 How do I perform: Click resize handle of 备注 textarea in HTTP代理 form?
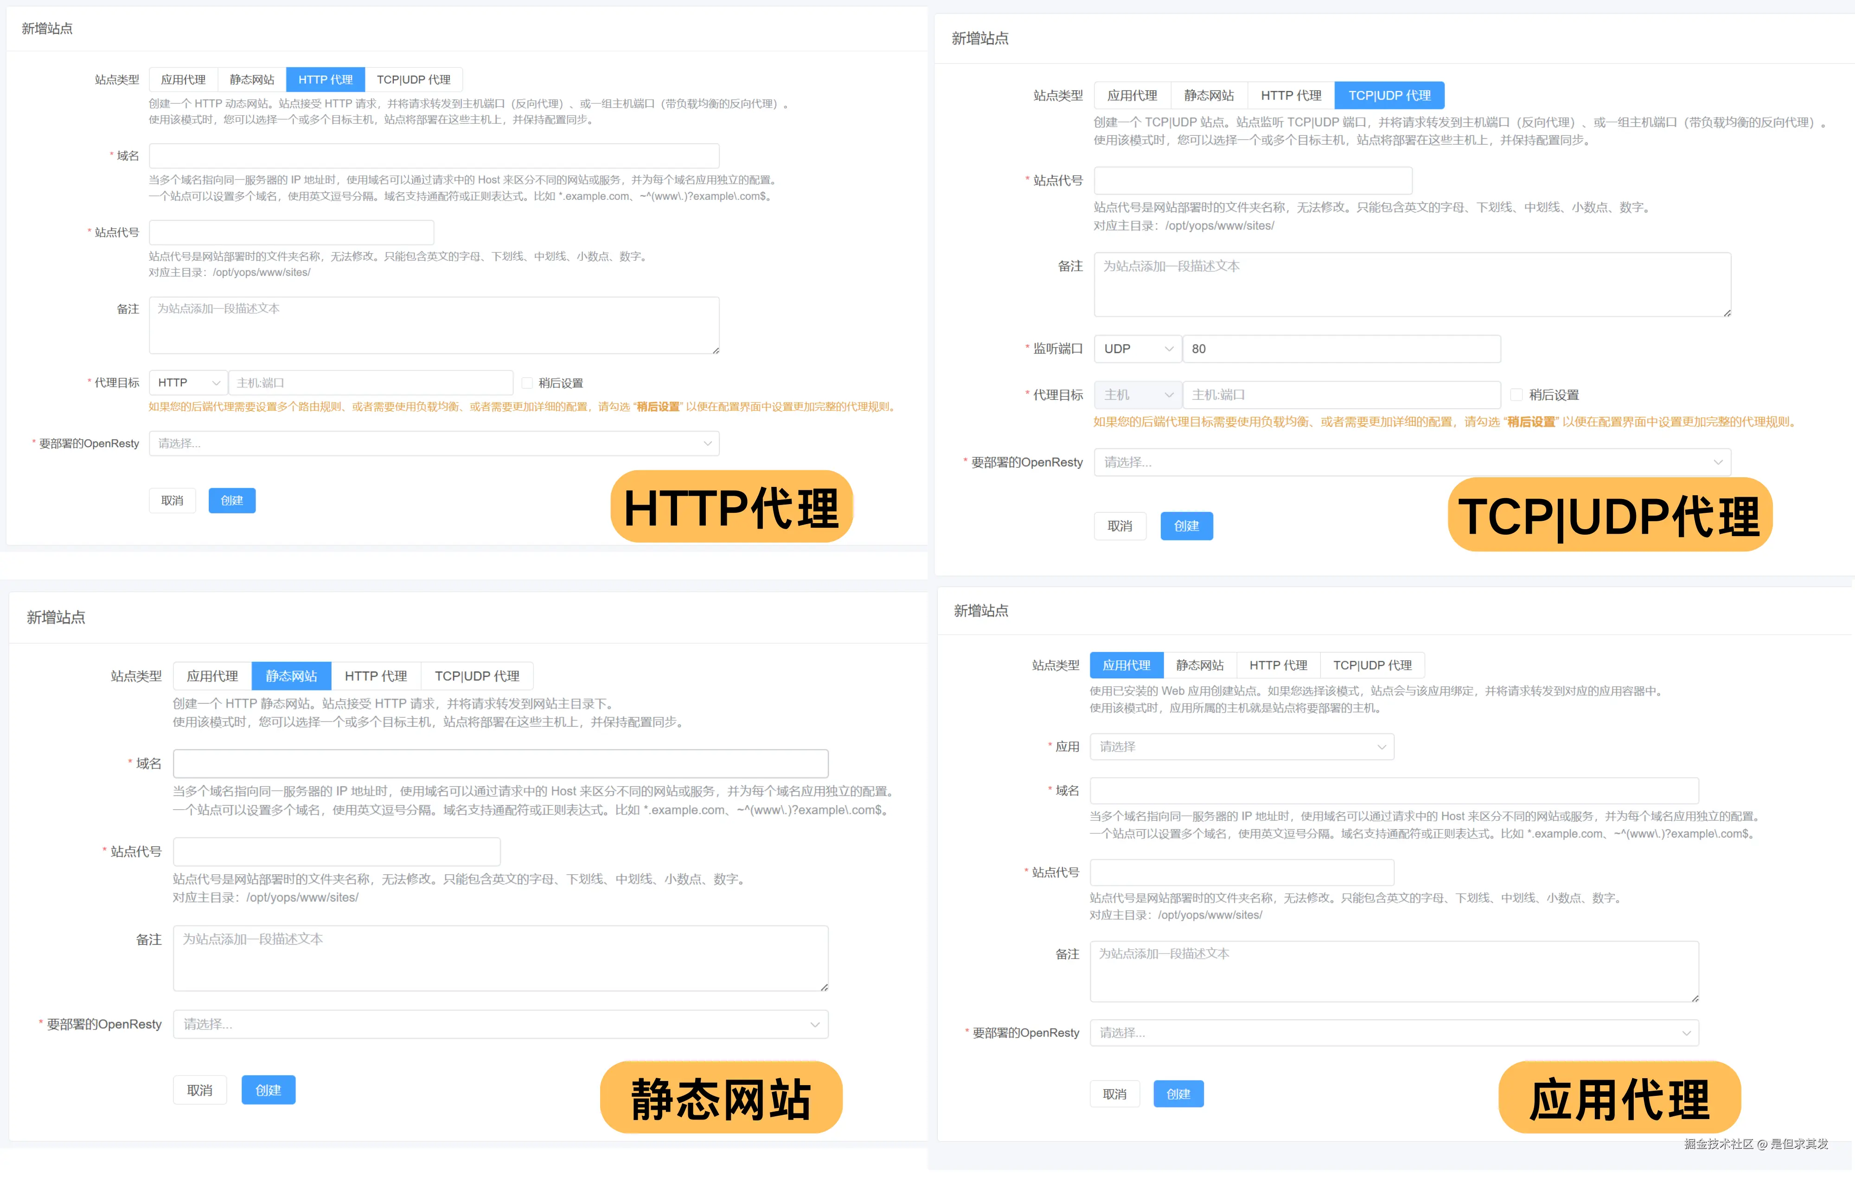[x=716, y=351]
